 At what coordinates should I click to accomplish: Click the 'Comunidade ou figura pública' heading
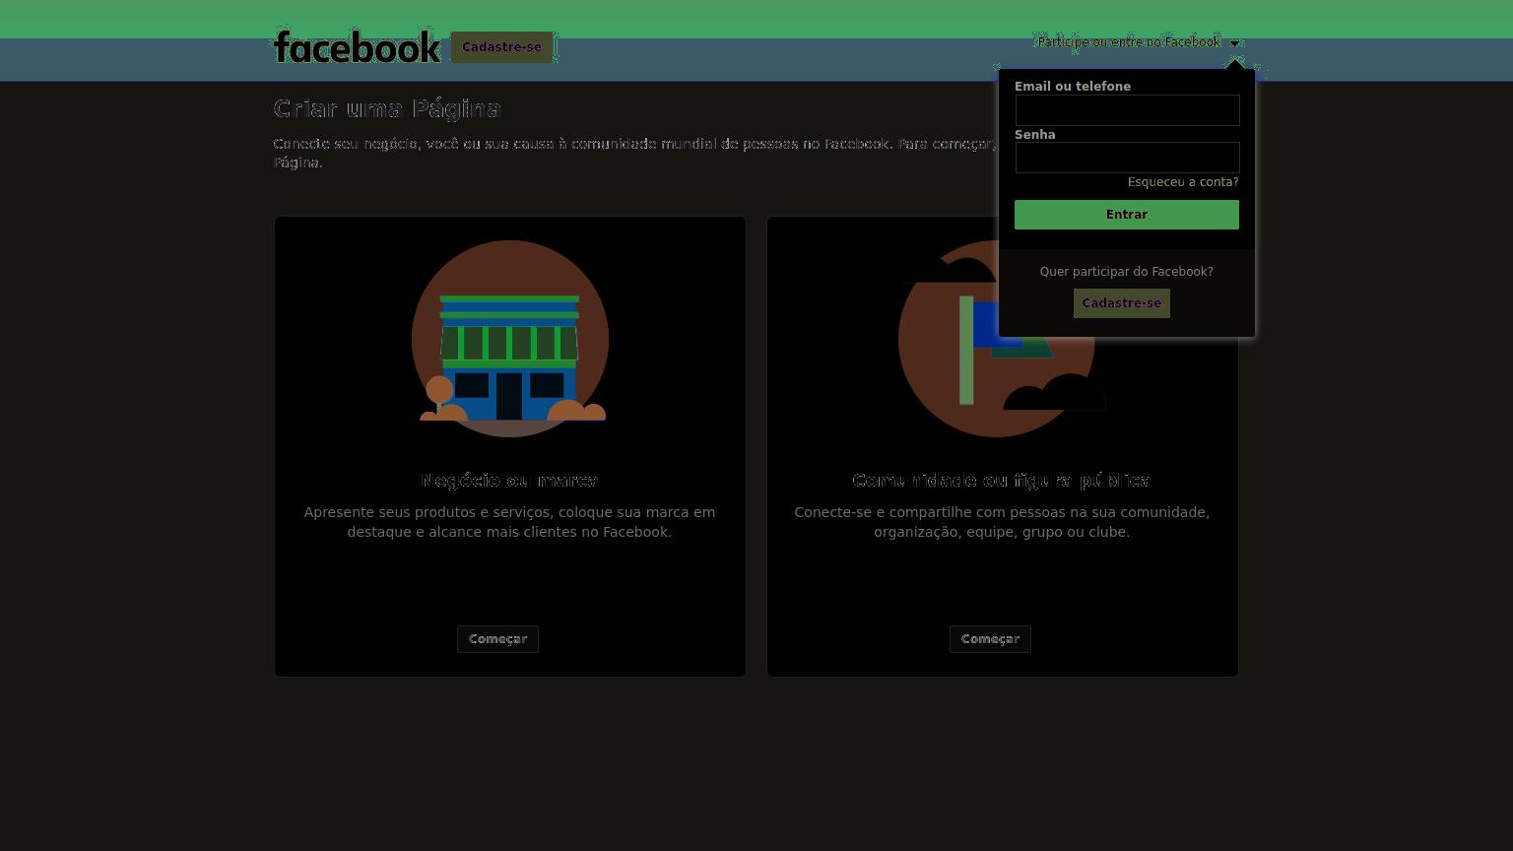coord(1002,481)
